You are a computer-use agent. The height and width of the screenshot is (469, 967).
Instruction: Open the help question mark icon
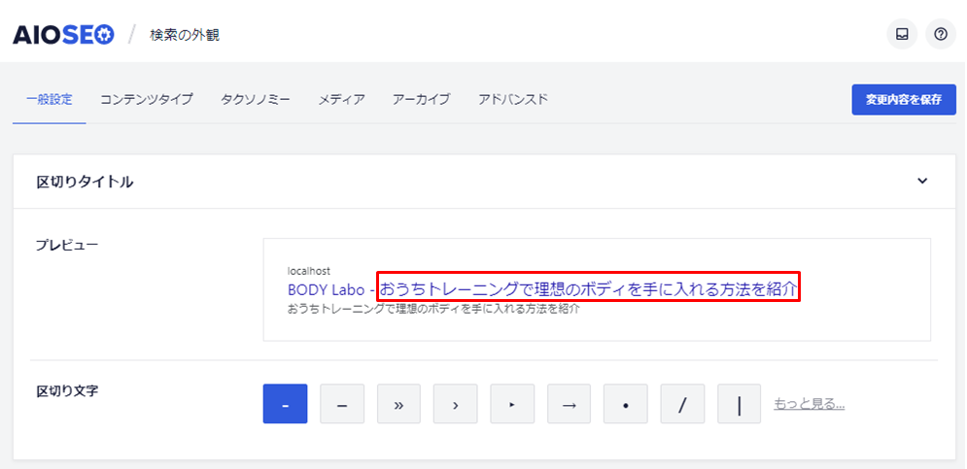coord(941,35)
